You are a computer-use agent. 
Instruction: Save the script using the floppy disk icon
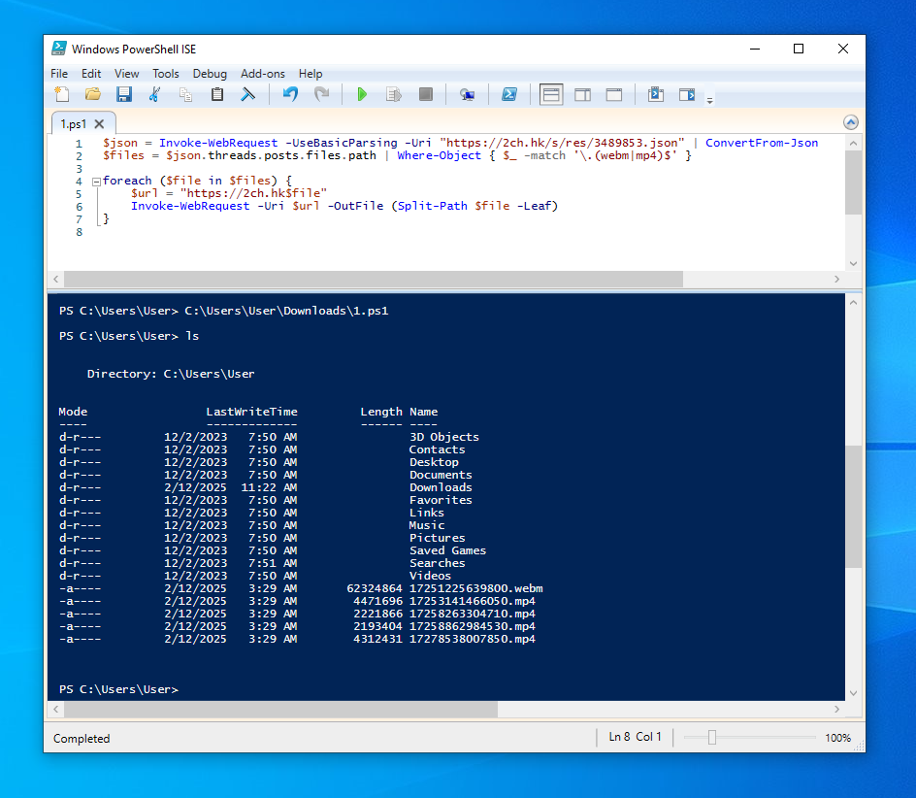pyautogui.click(x=124, y=94)
